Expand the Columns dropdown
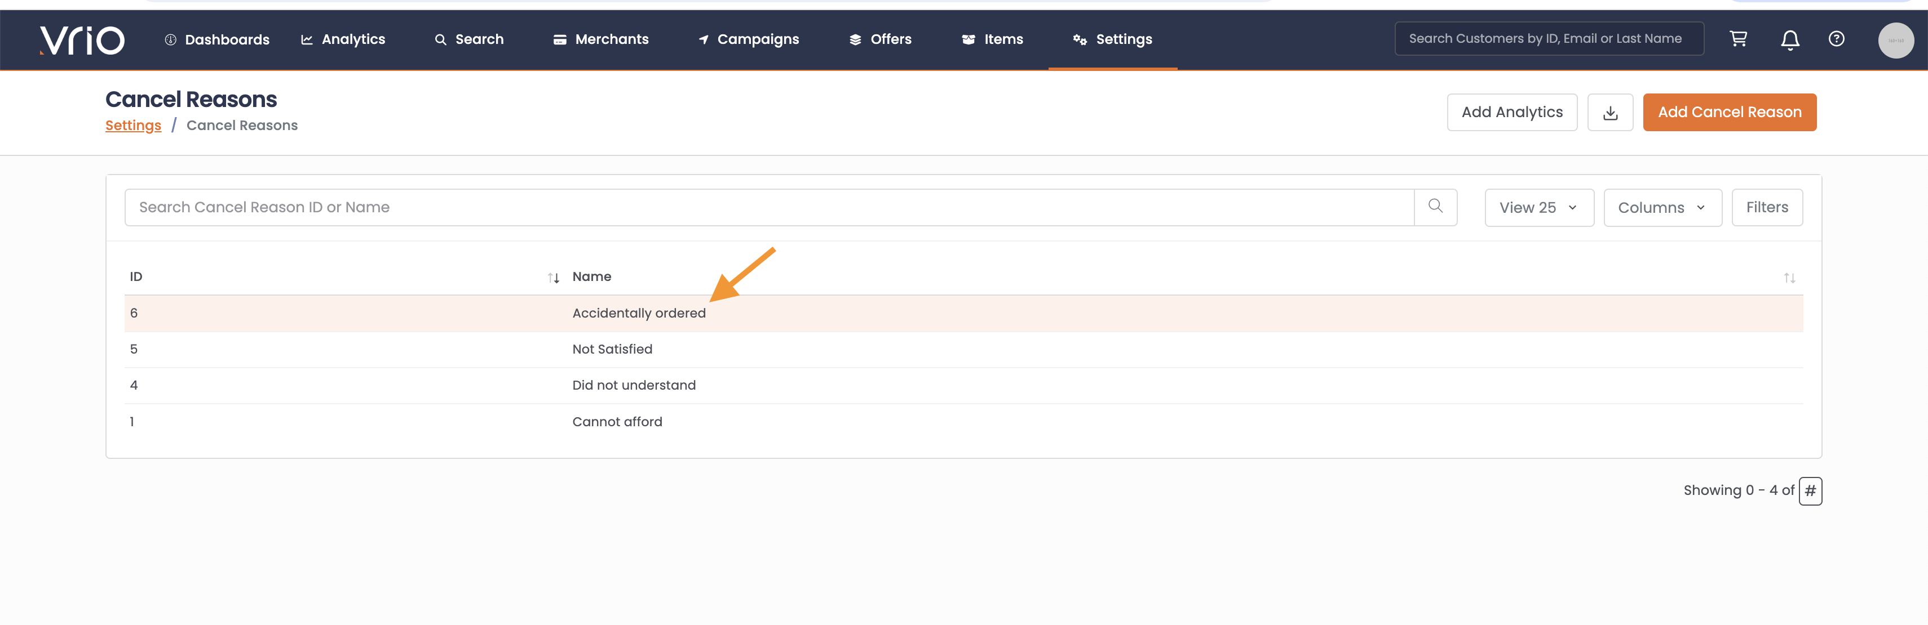 pyautogui.click(x=1662, y=207)
